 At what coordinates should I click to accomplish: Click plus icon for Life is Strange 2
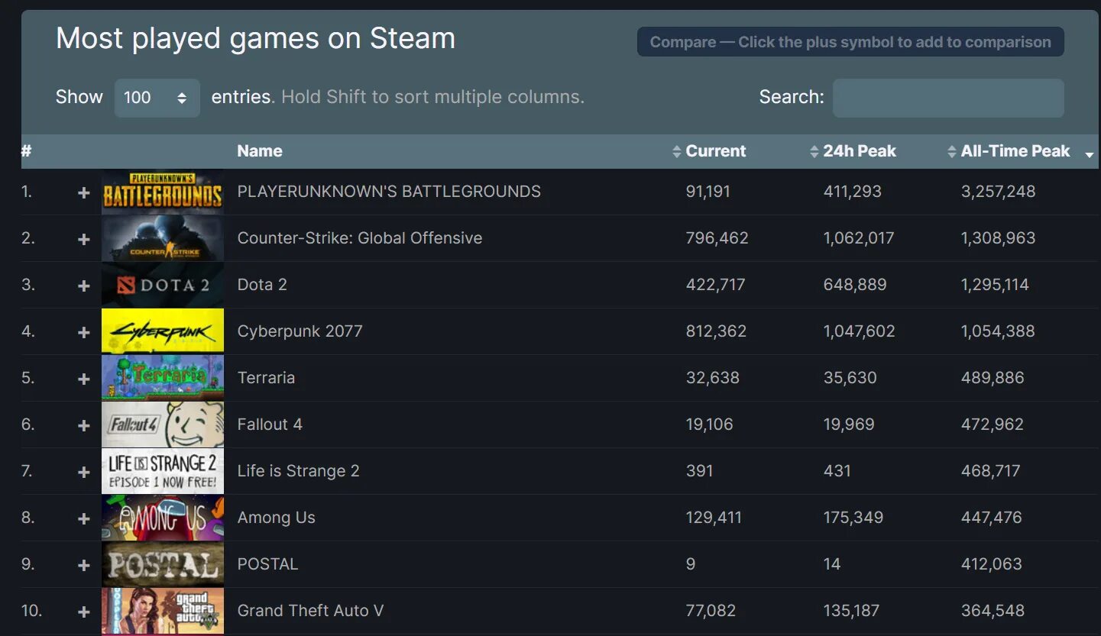click(84, 473)
